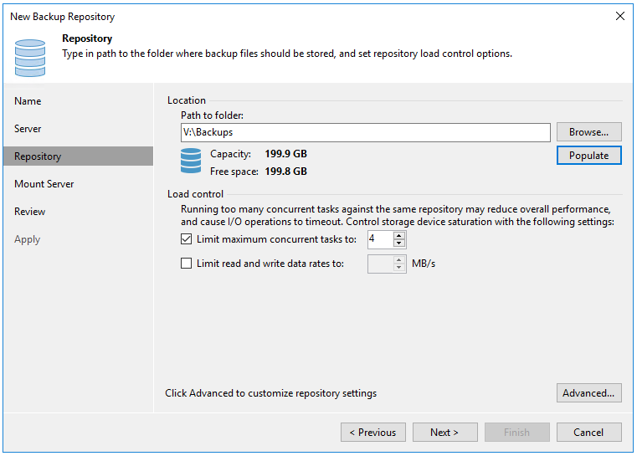Viewport: 637px width, 456px height.
Task: Uncheck Limit maximum concurrent tasks checkbox
Action: point(187,239)
